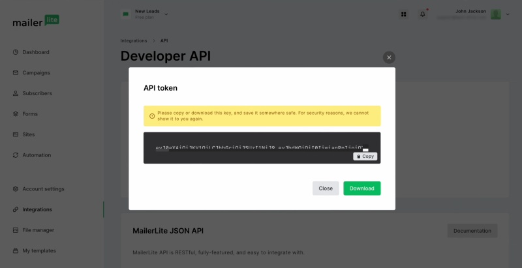Click the Forms layers icon
This screenshot has height=268, width=522.
(16, 113)
